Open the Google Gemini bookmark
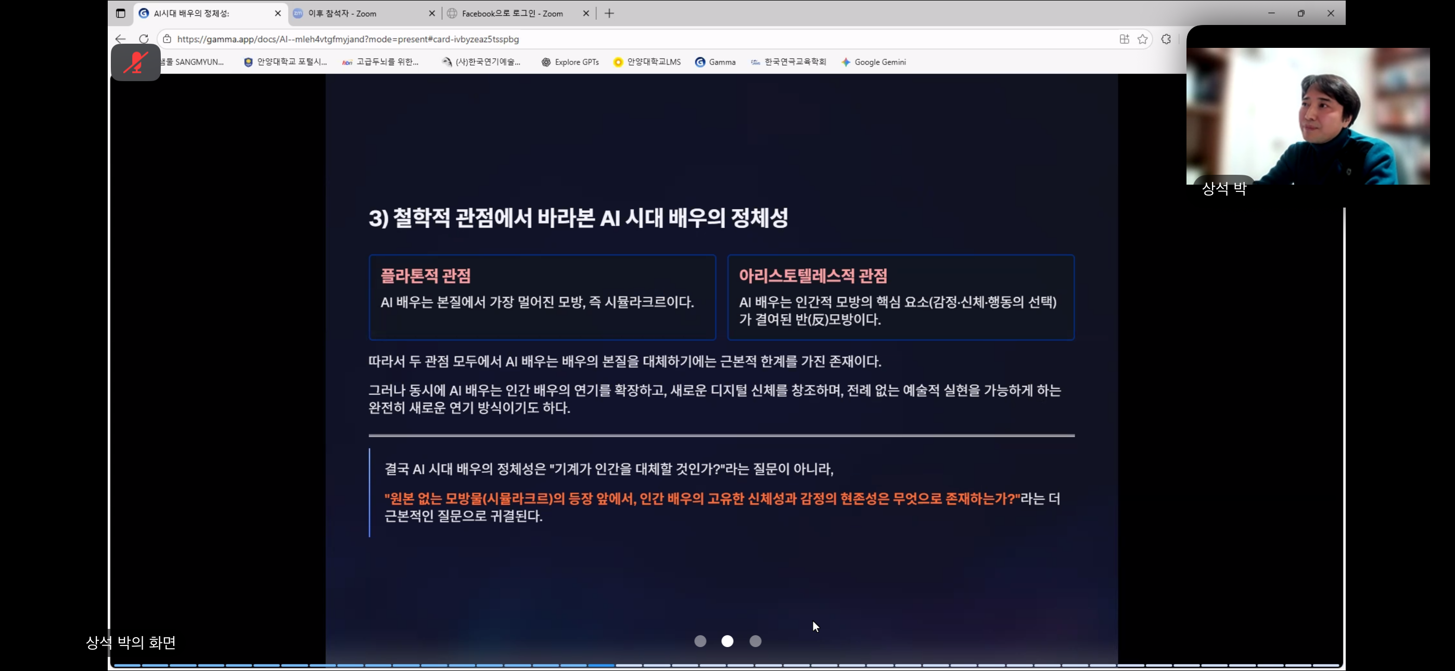The width and height of the screenshot is (1455, 671). coord(873,62)
